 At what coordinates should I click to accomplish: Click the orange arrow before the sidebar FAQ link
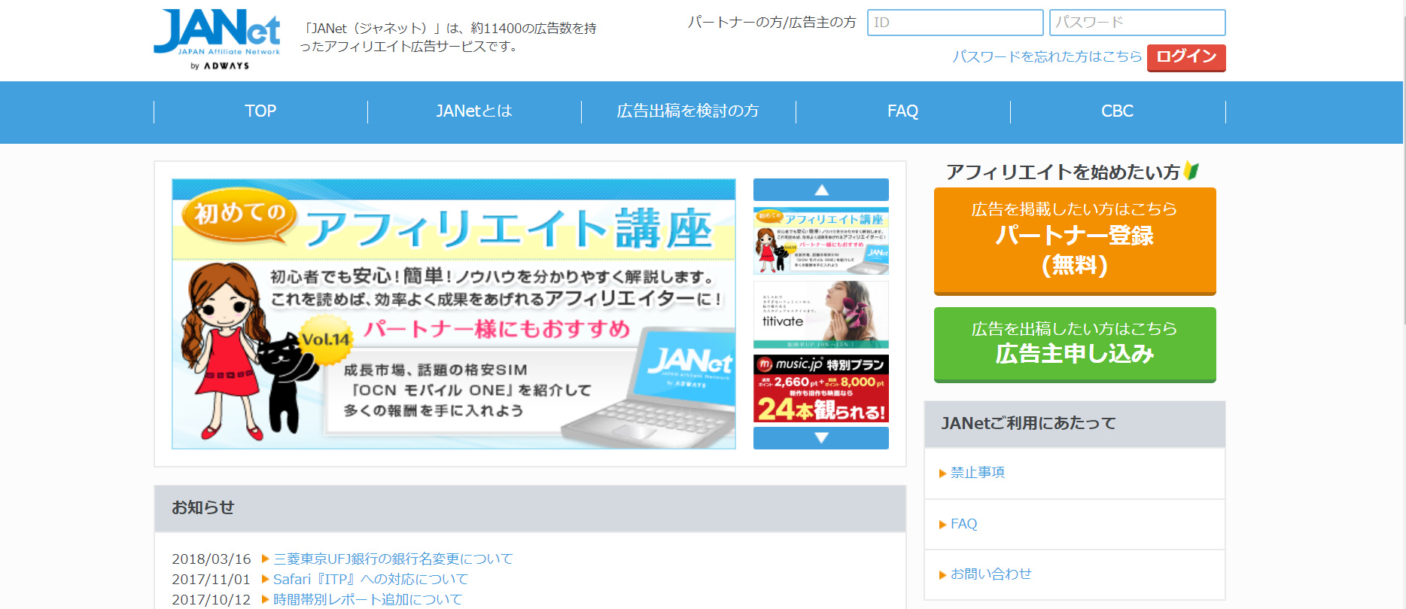[942, 525]
